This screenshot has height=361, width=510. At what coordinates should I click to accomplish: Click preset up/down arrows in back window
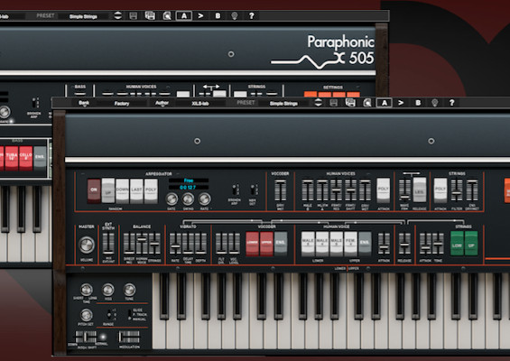(117, 15)
